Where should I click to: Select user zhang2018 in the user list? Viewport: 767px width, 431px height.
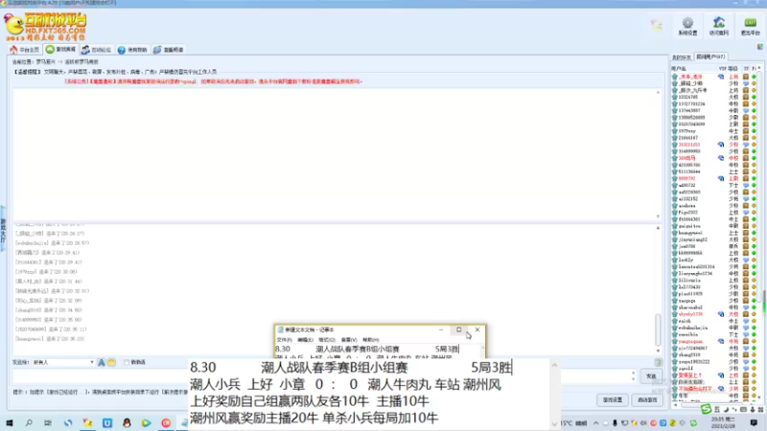pos(689,355)
